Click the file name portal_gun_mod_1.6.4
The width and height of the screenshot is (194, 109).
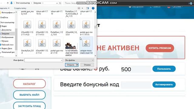click(27, 12)
